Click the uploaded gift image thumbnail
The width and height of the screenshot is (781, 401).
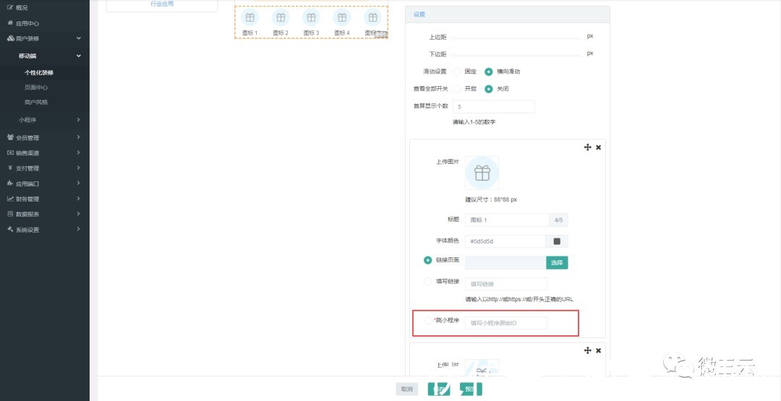(x=482, y=173)
